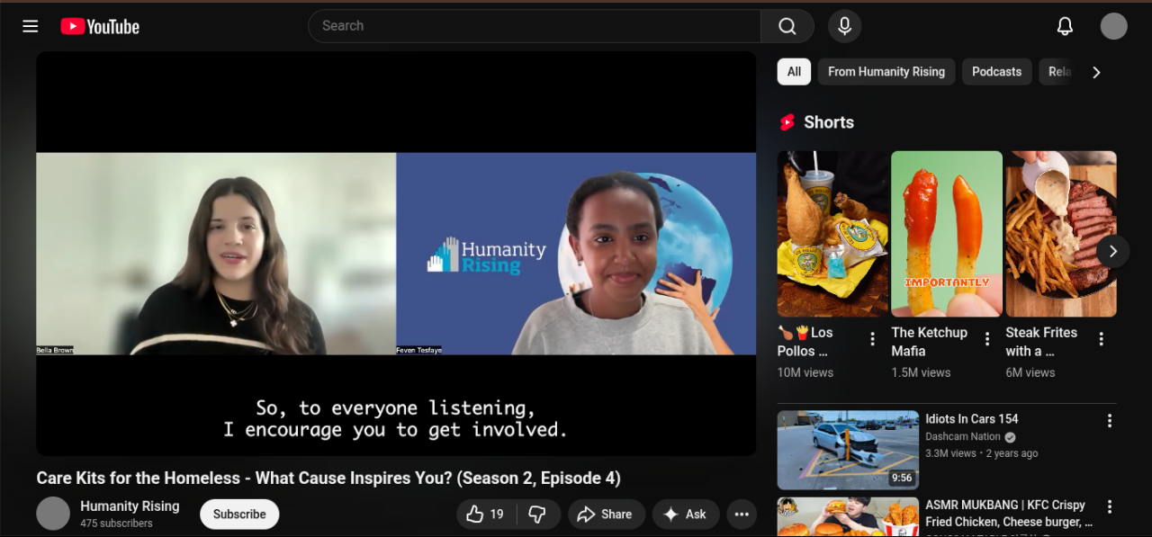Go to YouTube home via logo

tap(100, 26)
